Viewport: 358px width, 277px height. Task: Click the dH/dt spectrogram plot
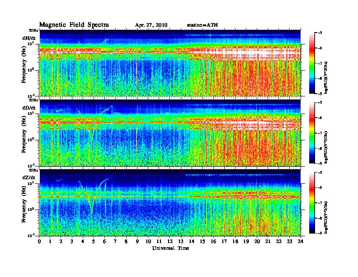tap(170, 63)
